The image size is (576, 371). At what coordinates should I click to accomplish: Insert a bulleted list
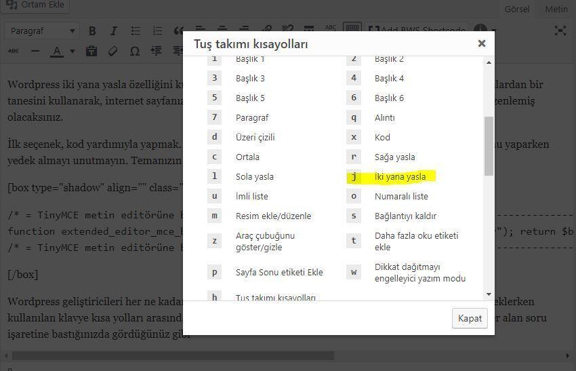136,31
